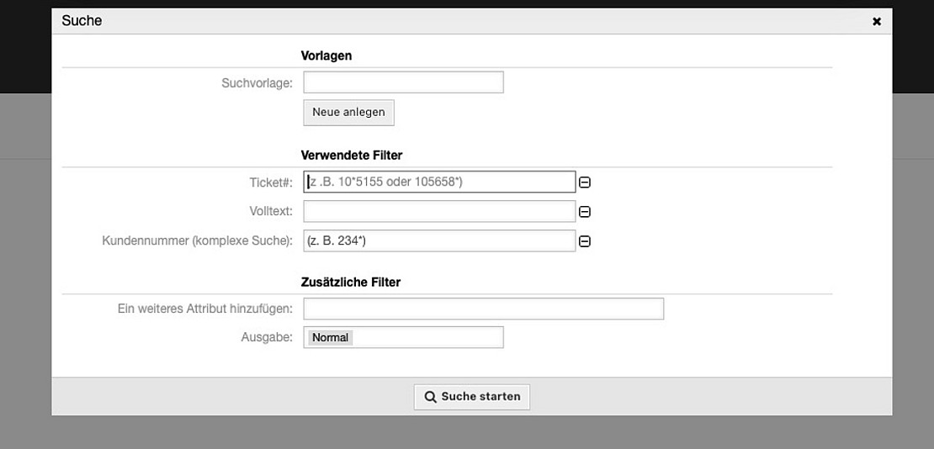The width and height of the screenshot is (934, 449).
Task: Focus the Kundennummer (komplexe Suche) field
Action: click(439, 240)
